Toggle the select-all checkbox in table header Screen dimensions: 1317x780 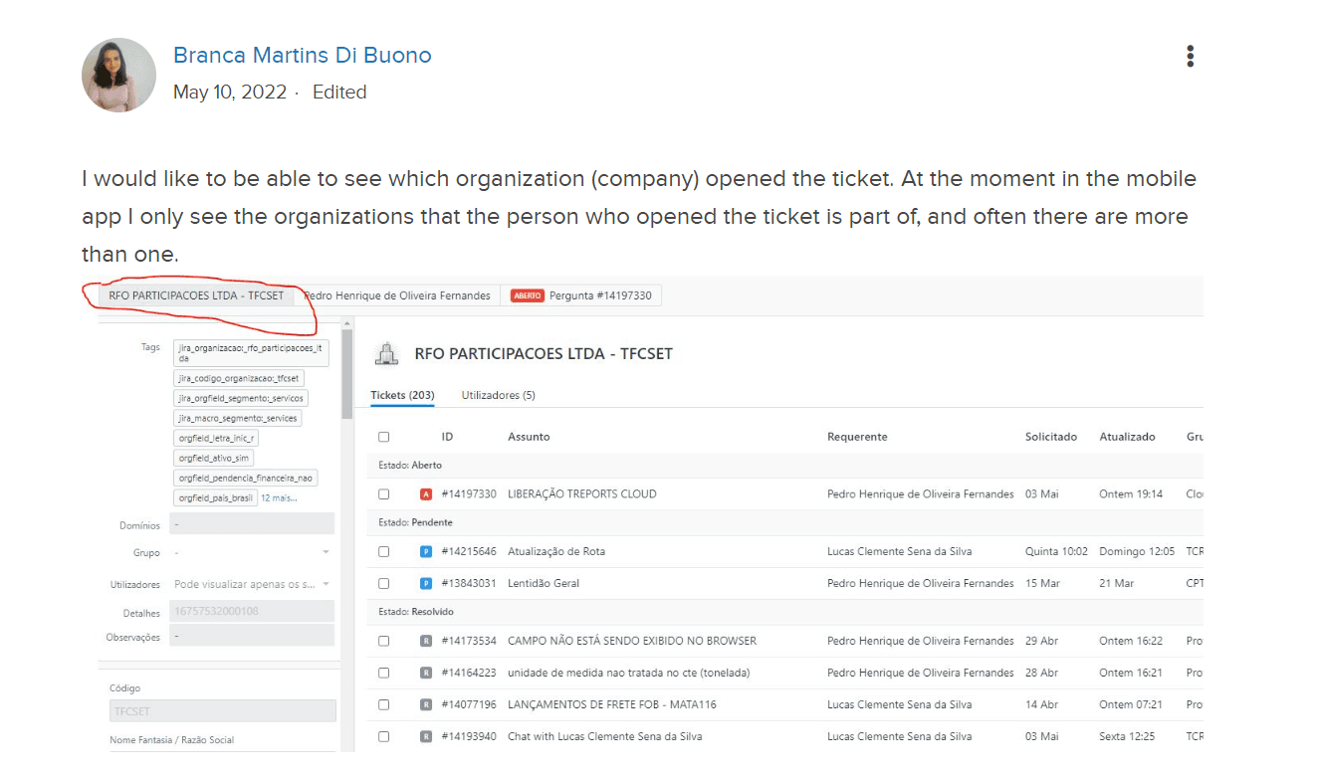(x=384, y=437)
